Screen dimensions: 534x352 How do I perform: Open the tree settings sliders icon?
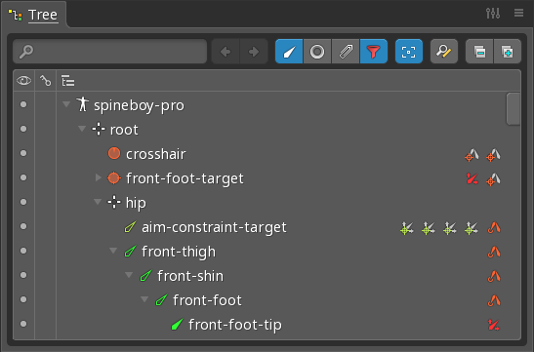coord(493,14)
